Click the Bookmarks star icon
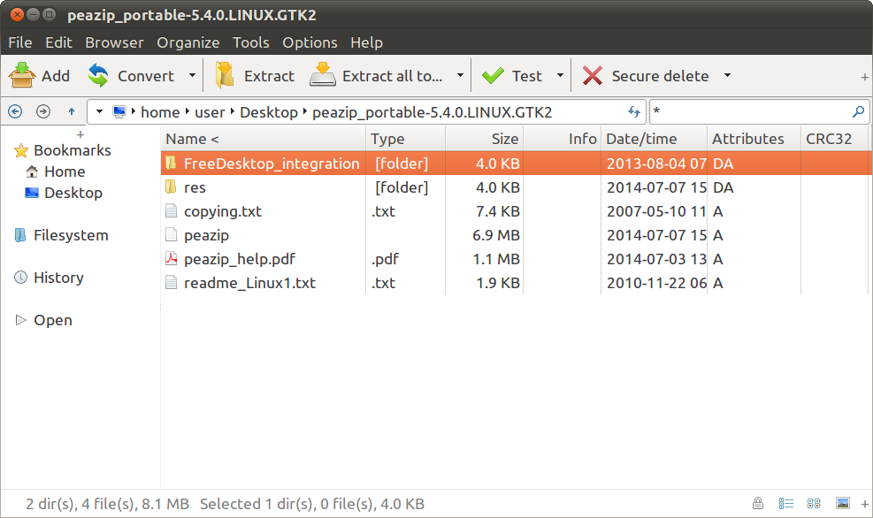This screenshot has width=873, height=518. point(21,150)
